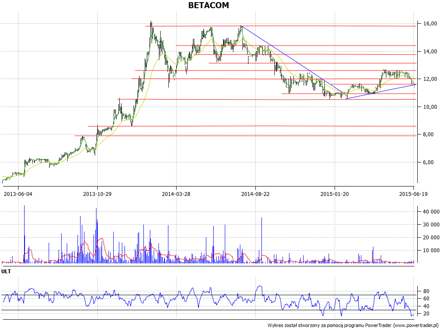Select the 12,00 price axis label
The width and height of the screenshot is (441, 330).
(430, 79)
